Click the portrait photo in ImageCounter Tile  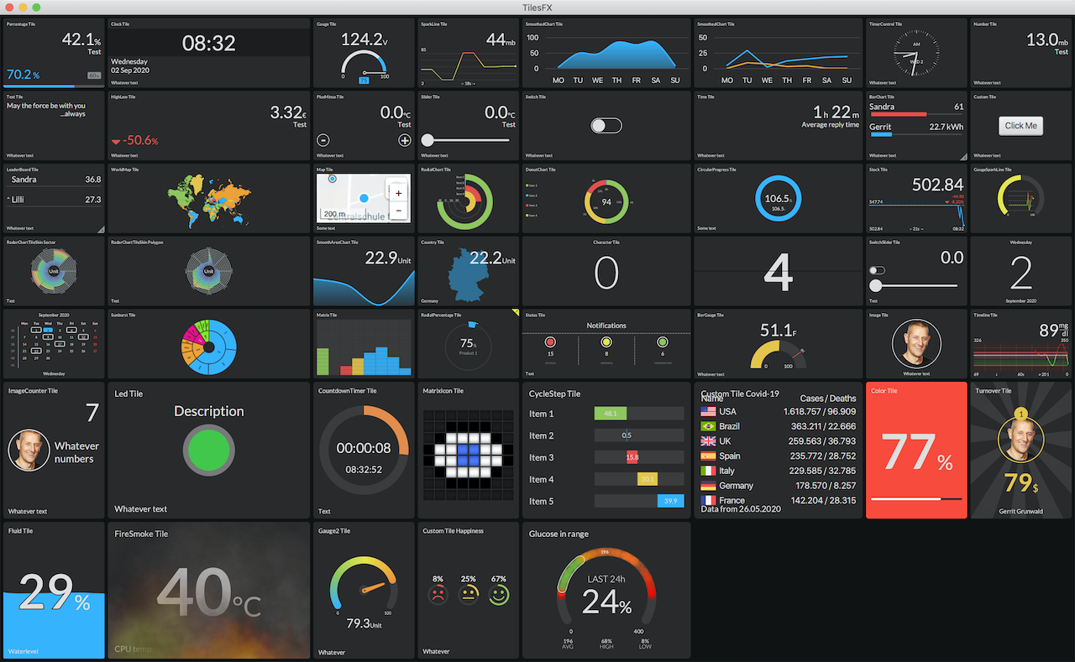click(29, 451)
